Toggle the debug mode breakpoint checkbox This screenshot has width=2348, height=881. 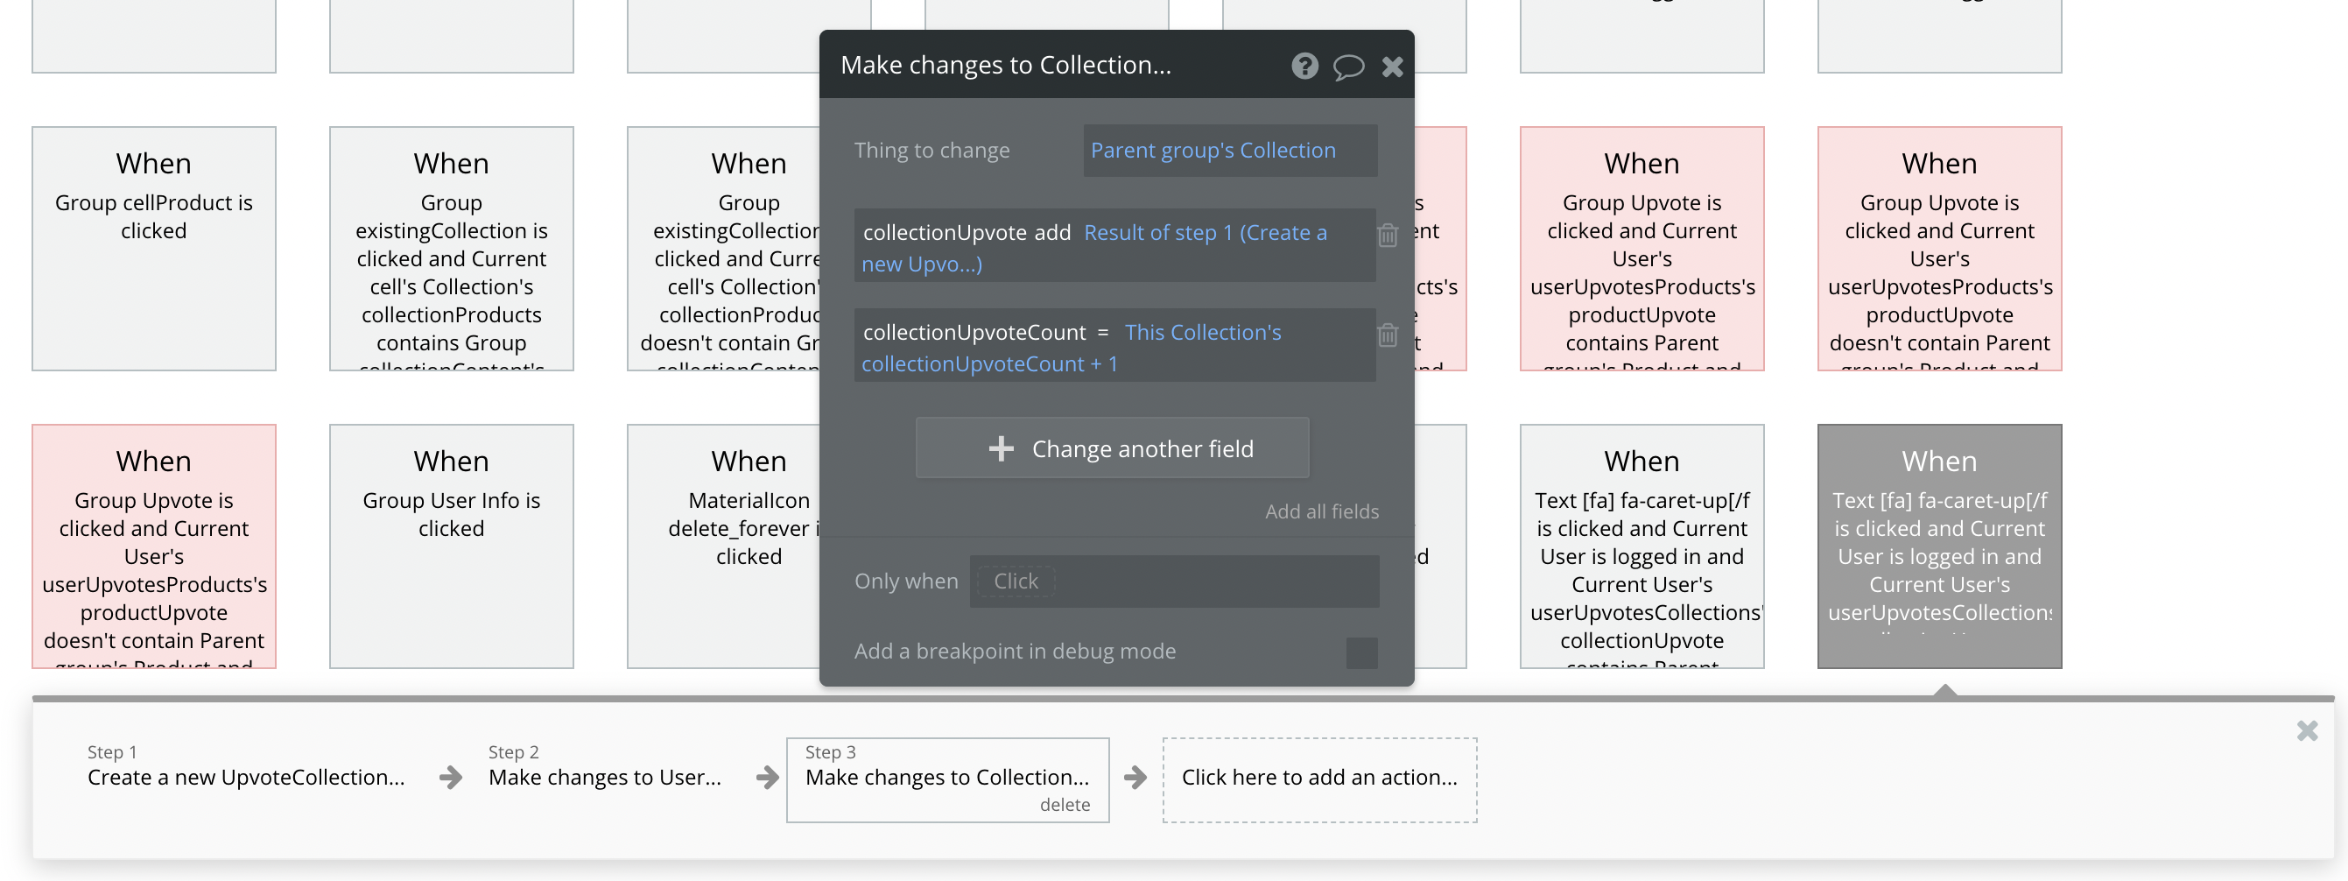(1361, 652)
